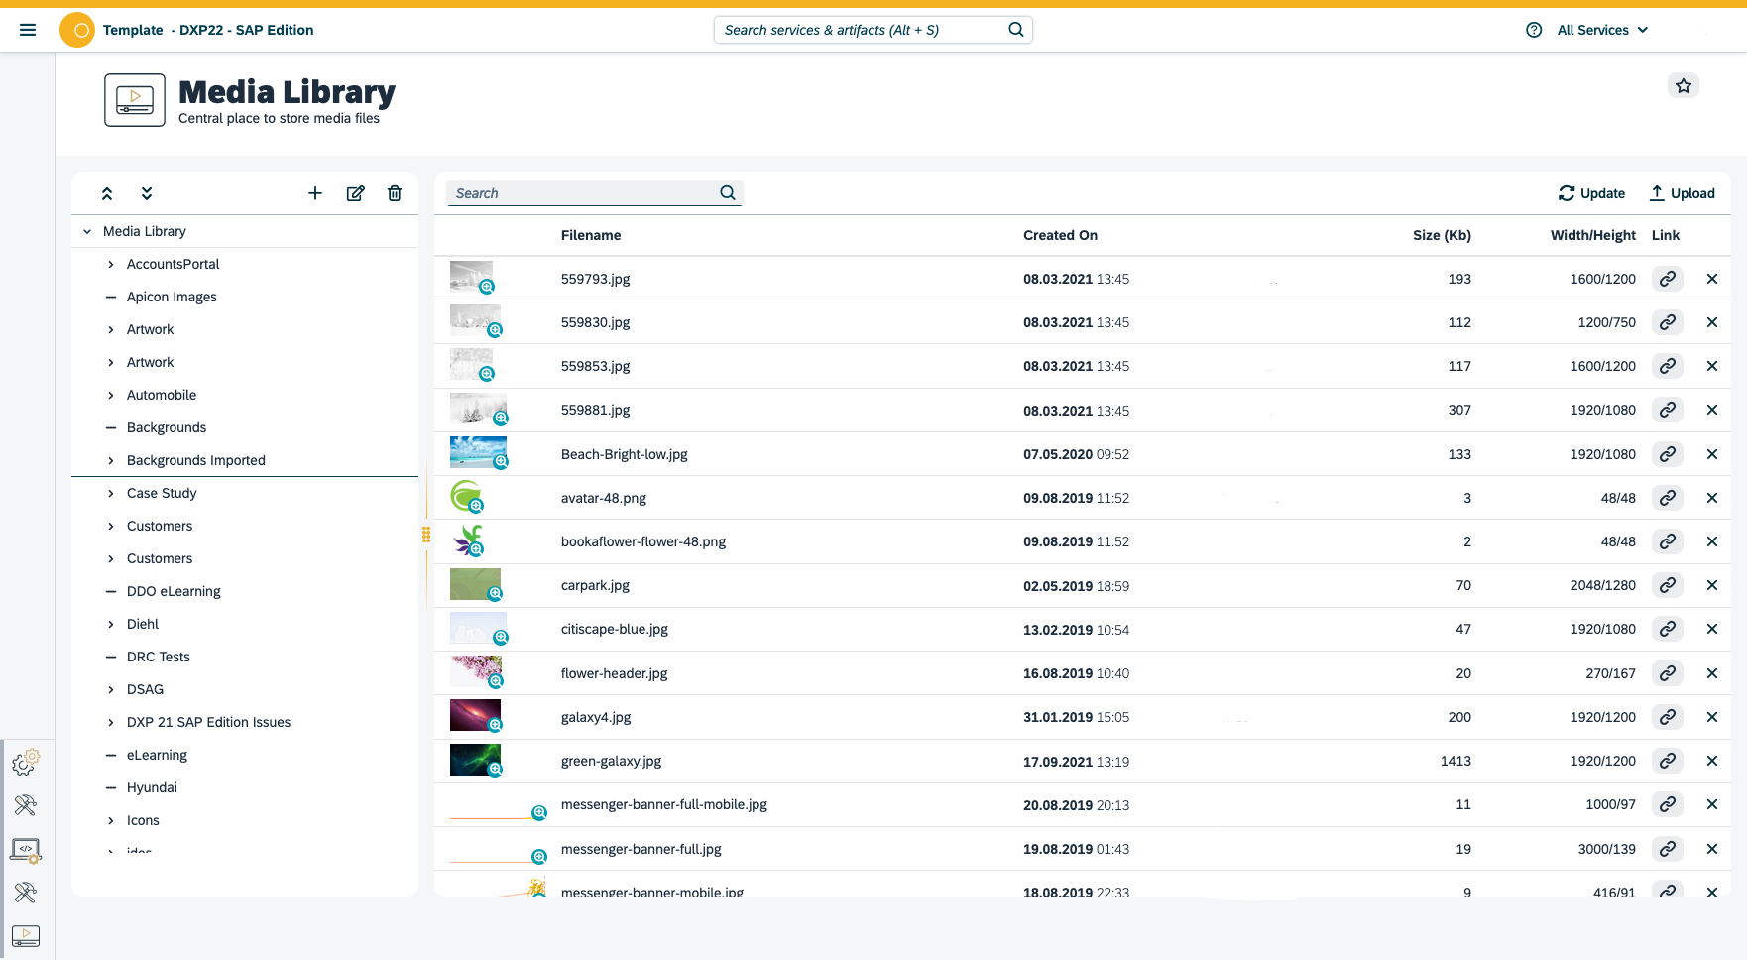Open the hamburger navigation menu
This screenshot has height=960, width=1747.
[28, 30]
